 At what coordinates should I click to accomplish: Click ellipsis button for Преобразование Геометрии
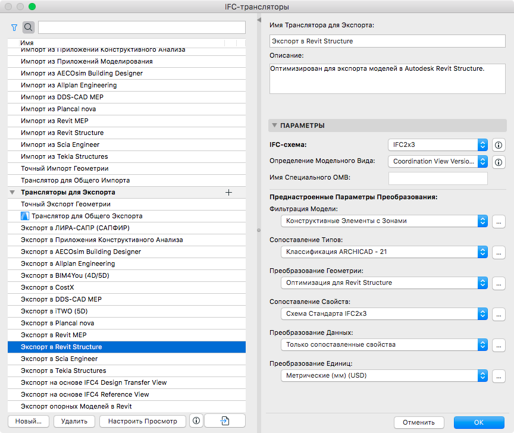coord(499,283)
